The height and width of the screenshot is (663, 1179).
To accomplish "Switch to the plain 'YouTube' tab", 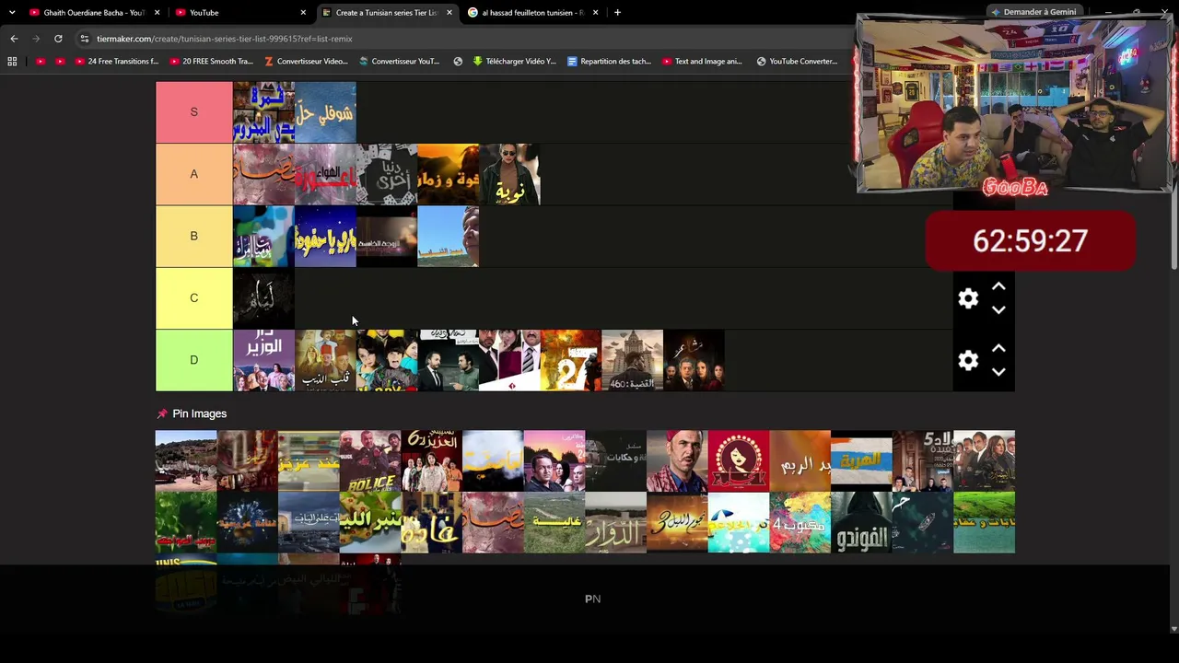I will tap(240, 13).
